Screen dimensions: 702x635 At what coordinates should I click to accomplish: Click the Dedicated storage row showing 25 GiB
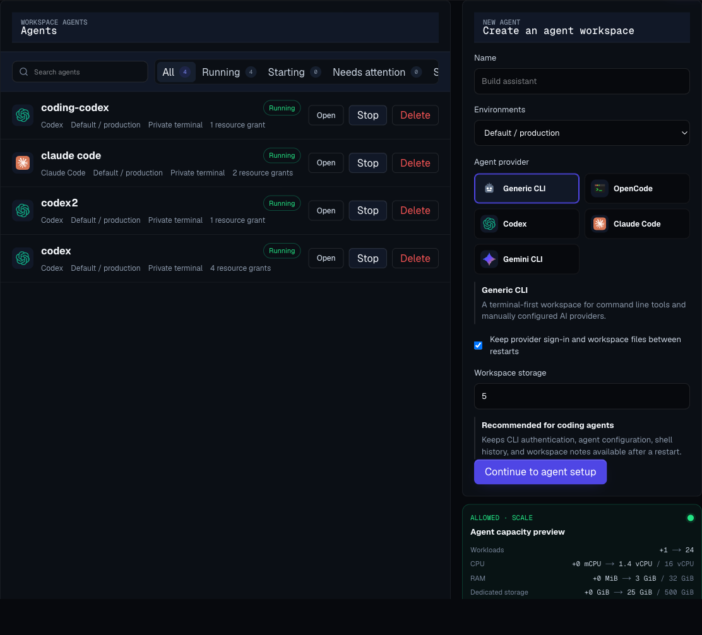pos(581,592)
